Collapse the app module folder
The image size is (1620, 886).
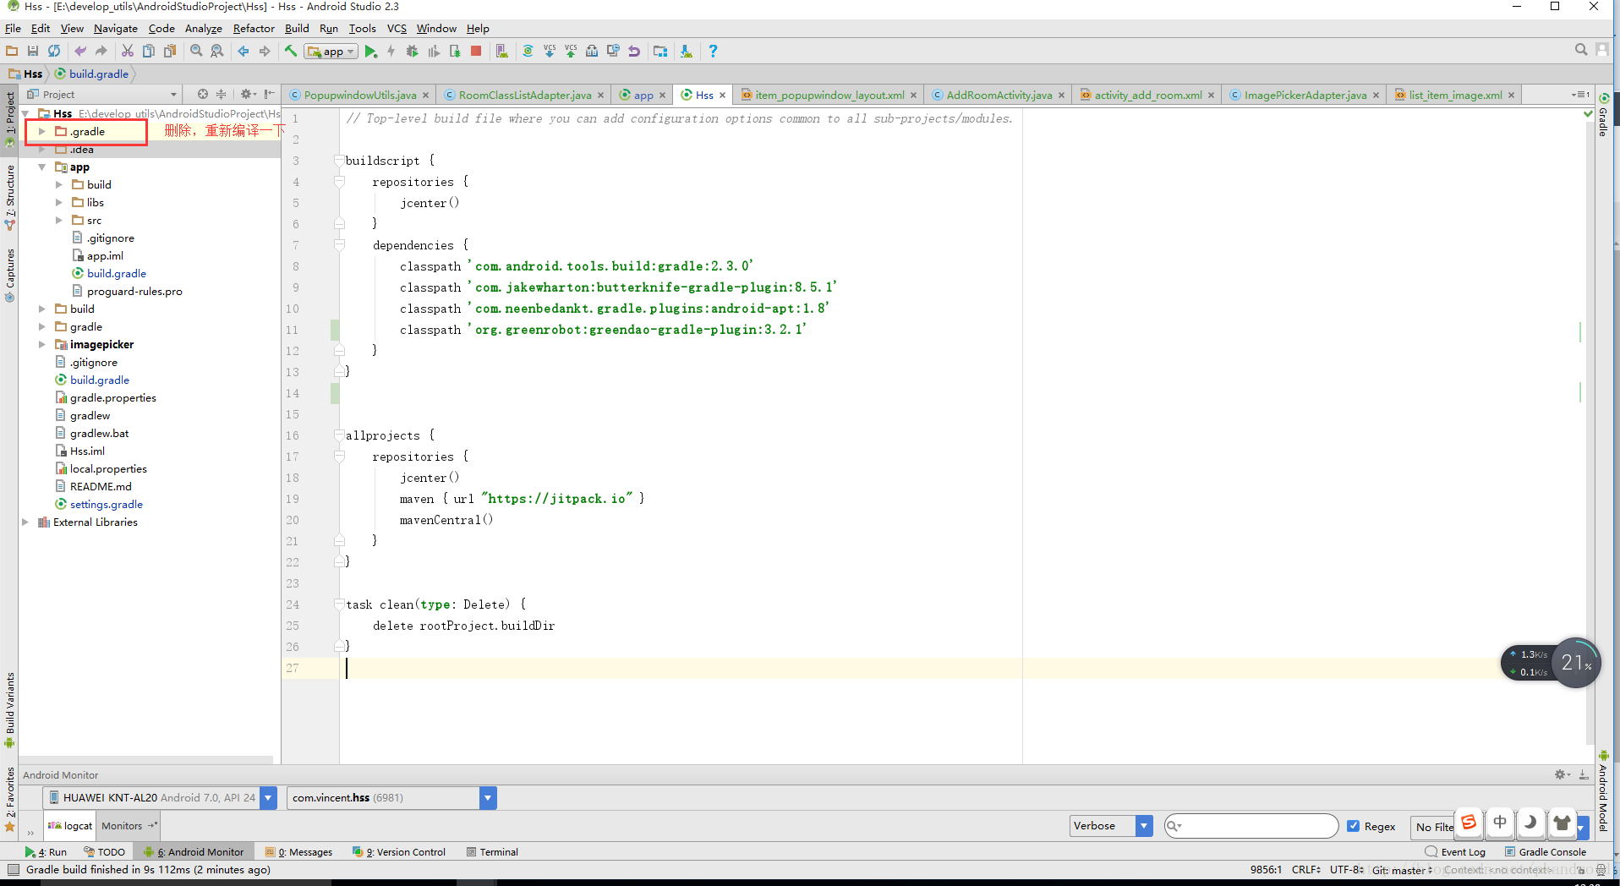(x=41, y=167)
